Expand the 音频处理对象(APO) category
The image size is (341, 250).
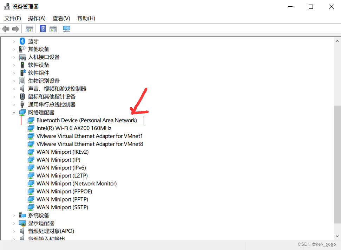(x=14, y=231)
